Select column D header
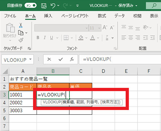This screenshot has width=161, height=131. tap(103, 71)
